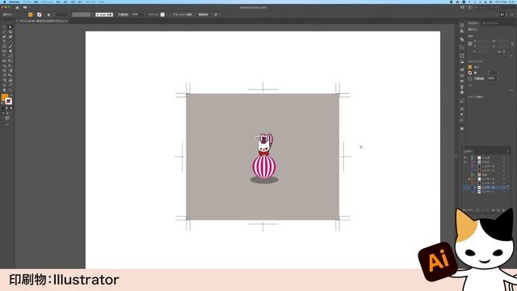Select the Artboard tool
Image resolution: width=517 pixels, height=291 pixels.
click(x=4, y=85)
